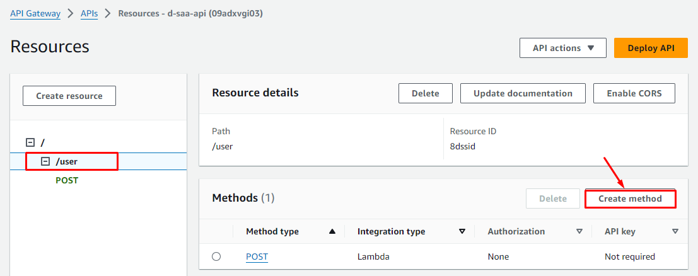Delete the /user resource
The image size is (698, 276).
click(425, 93)
